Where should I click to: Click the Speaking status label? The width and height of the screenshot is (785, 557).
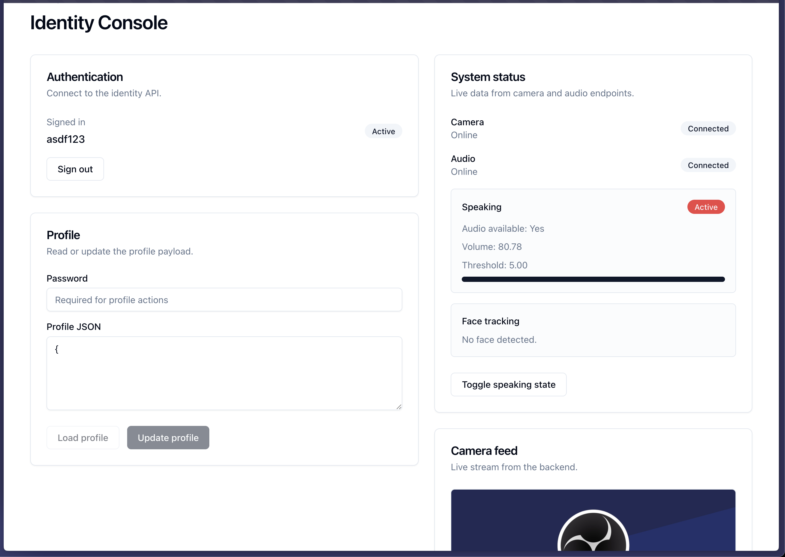[x=481, y=207]
